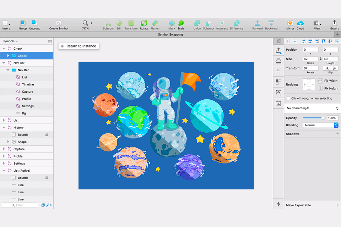This screenshot has height=227, width=341.
Task: Expand the Capture symbol
Action: pos(4,149)
